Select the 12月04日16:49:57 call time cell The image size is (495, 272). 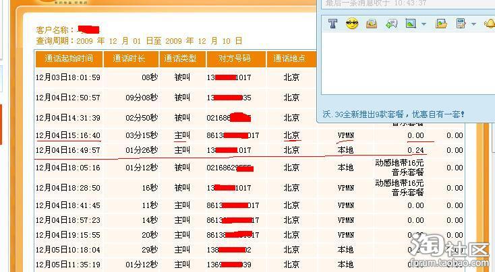pyautogui.click(x=68, y=150)
